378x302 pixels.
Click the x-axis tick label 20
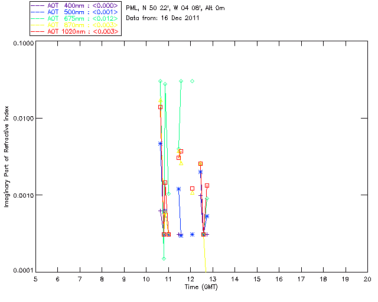(367, 279)
